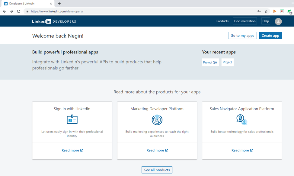Open the Project recent app
294x176 pixels.
(x=227, y=62)
